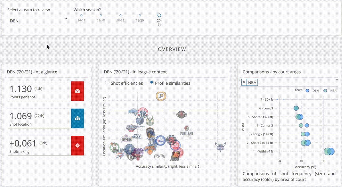Screen dimensions: 342x187
Task: Select the Shot efficiencies radio button
Action: pyautogui.click(x=107, y=82)
